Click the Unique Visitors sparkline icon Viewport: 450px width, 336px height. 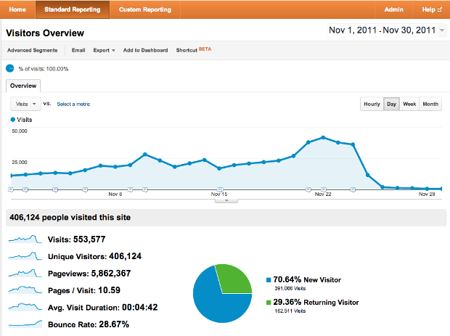(x=25, y=256)
